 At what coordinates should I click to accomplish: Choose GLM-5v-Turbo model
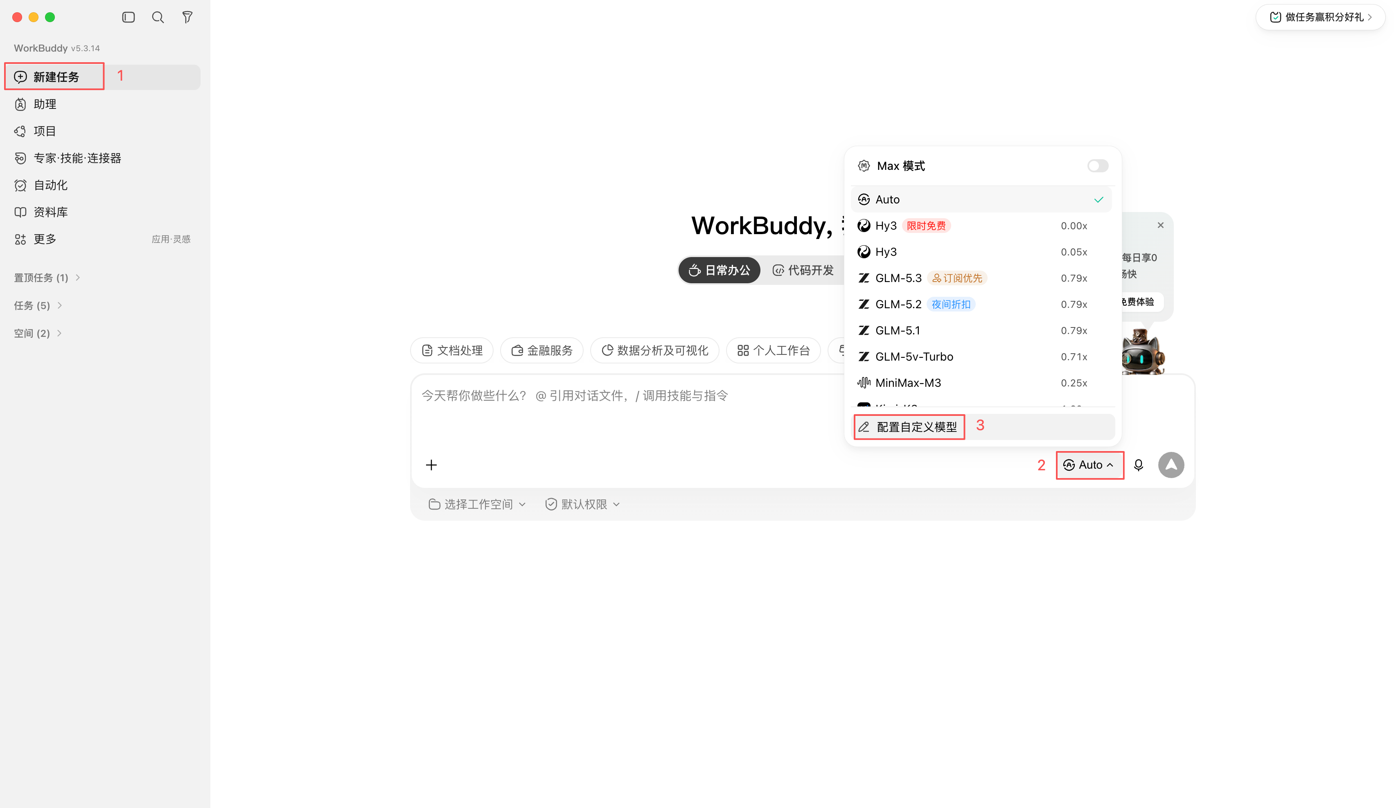[981, 357]
